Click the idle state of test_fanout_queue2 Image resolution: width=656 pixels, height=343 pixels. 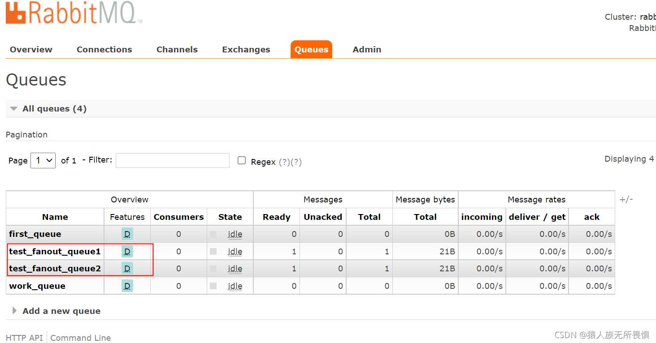pyautogui.click(x=235, y=269)
